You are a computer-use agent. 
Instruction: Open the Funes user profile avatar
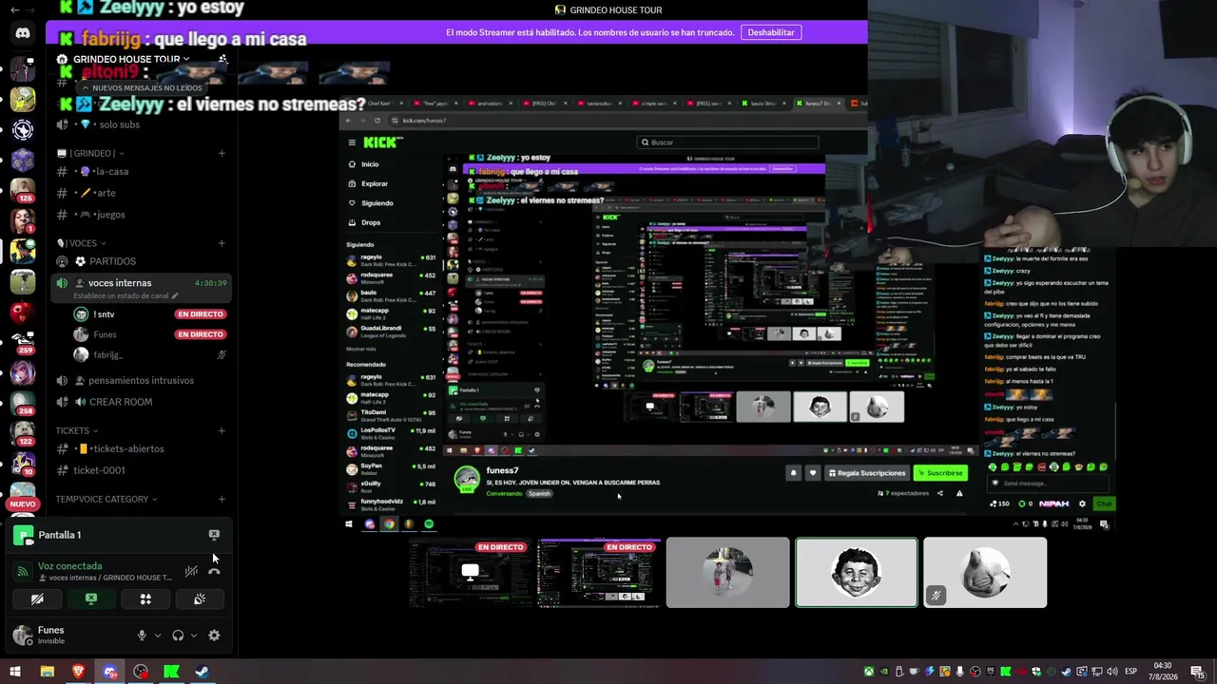pyautogui.click(x=23, y=636)
